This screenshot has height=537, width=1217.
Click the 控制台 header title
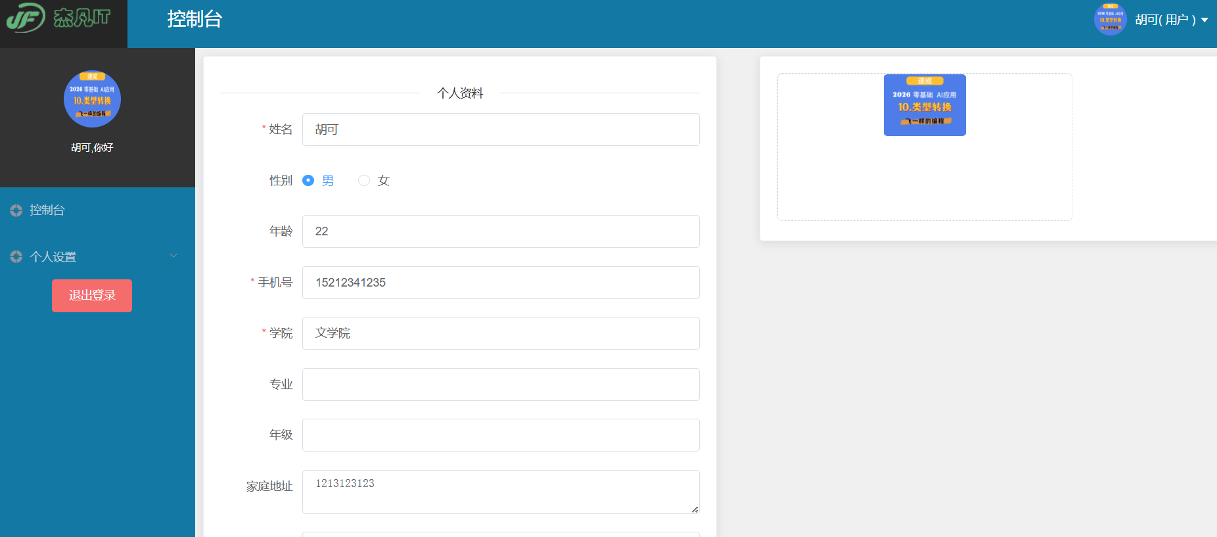(x=195, y=19)
